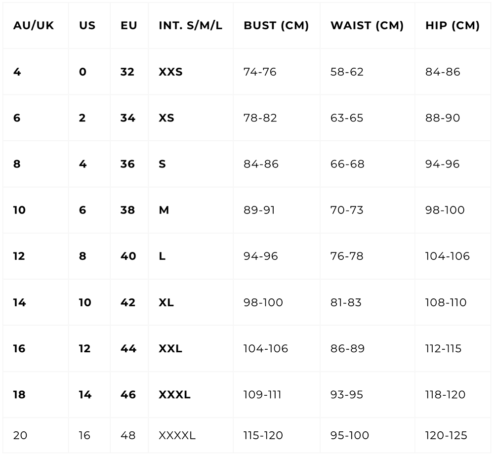
Task: Select the XS size cell
Action: click(166, 118)
